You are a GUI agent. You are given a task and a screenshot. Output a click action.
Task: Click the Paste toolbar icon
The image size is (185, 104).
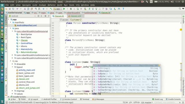[32, 9]
